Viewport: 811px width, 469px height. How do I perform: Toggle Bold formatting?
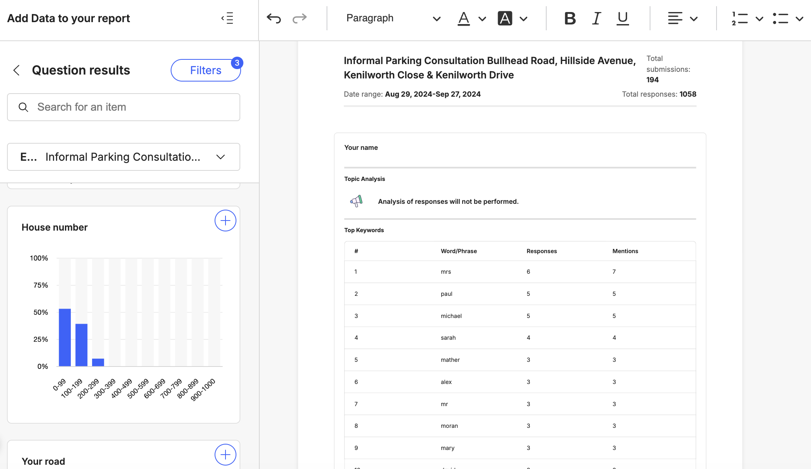570,18
